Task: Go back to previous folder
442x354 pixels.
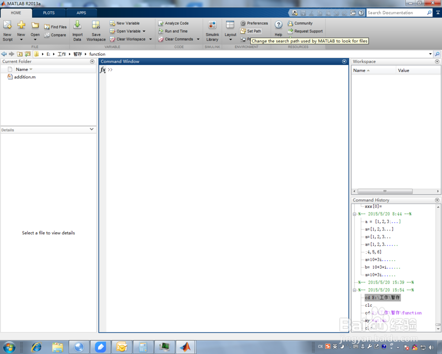Action: [x=4, y=54]
